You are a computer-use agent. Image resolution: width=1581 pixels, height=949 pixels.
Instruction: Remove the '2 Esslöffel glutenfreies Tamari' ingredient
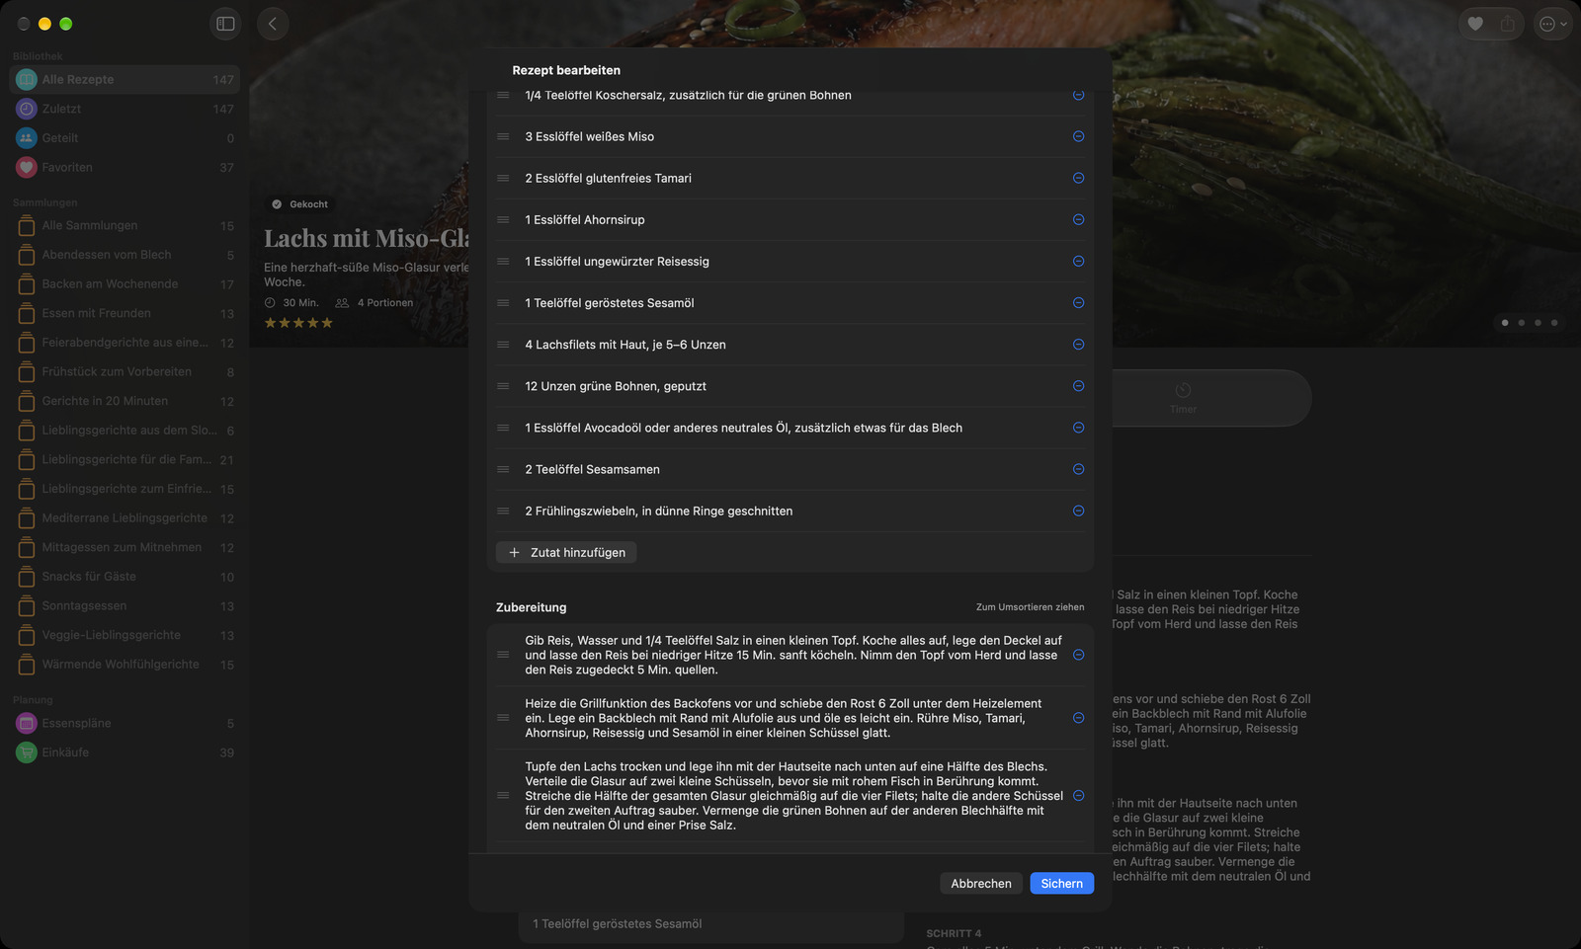(1078, 178)
